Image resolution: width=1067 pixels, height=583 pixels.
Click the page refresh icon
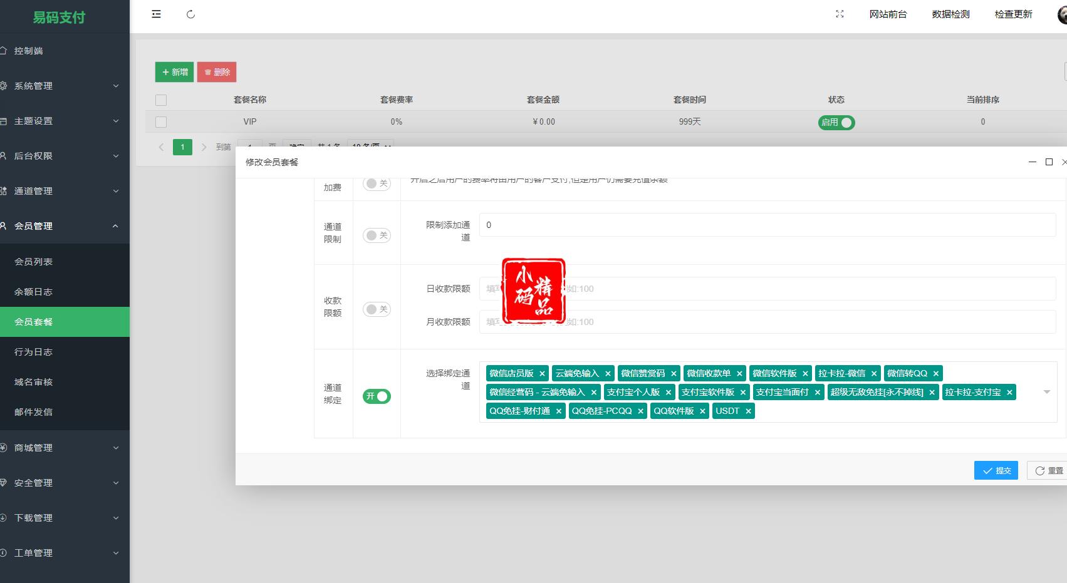tap(191, 14)
